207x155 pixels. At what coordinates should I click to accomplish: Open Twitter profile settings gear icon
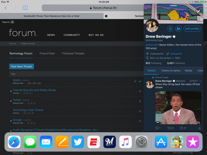coord(170,29)
